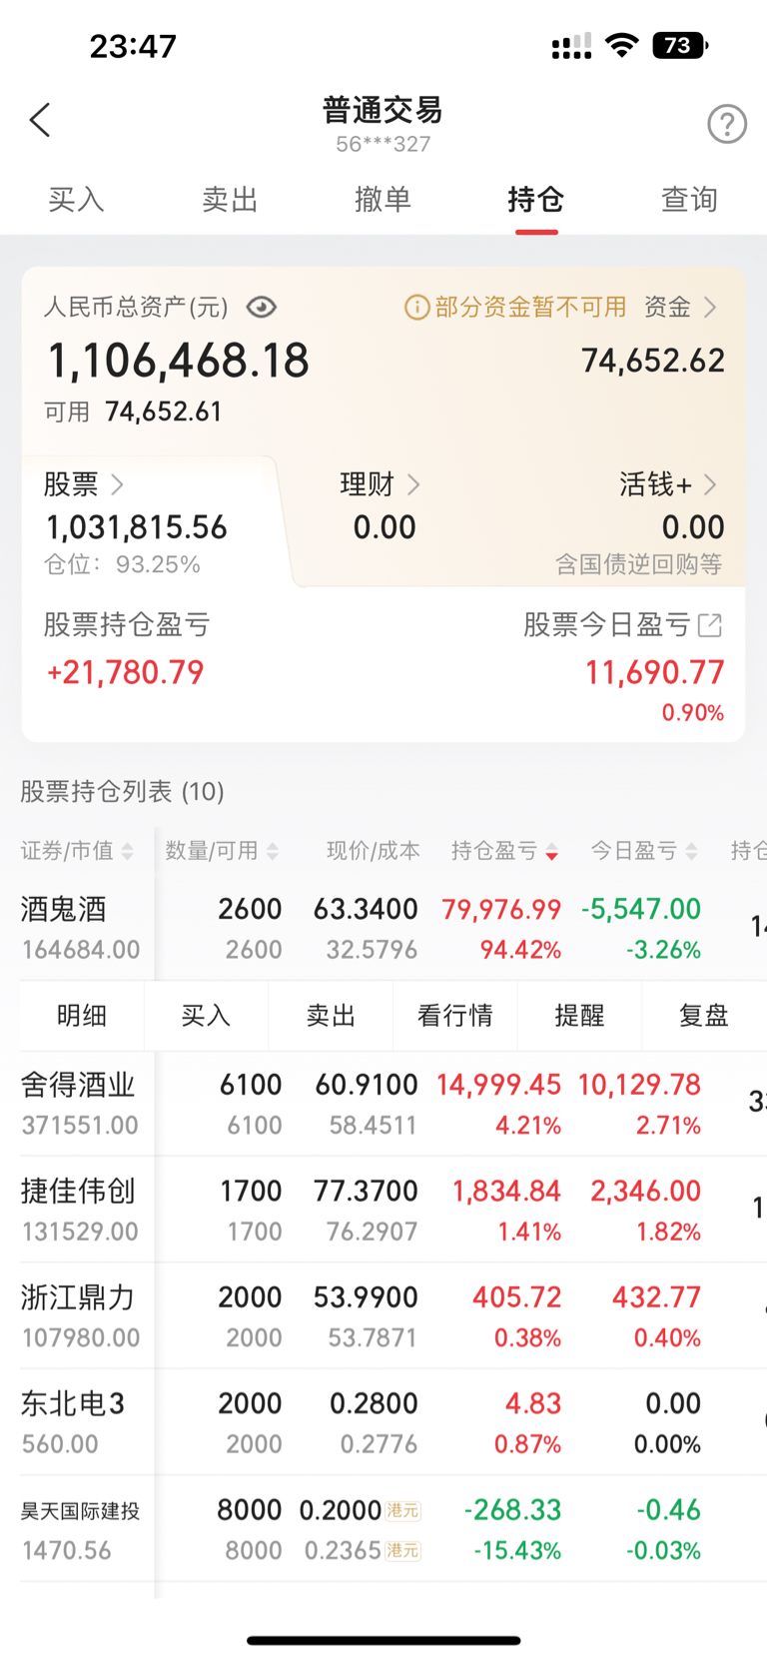The height and width of the screenshot is (1660, 767).
Task: Toggle the total assets eye icon
Action: pos(262,307)
